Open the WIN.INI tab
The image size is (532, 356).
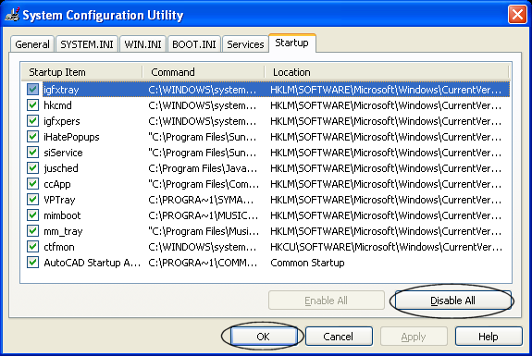coord(142,44)
